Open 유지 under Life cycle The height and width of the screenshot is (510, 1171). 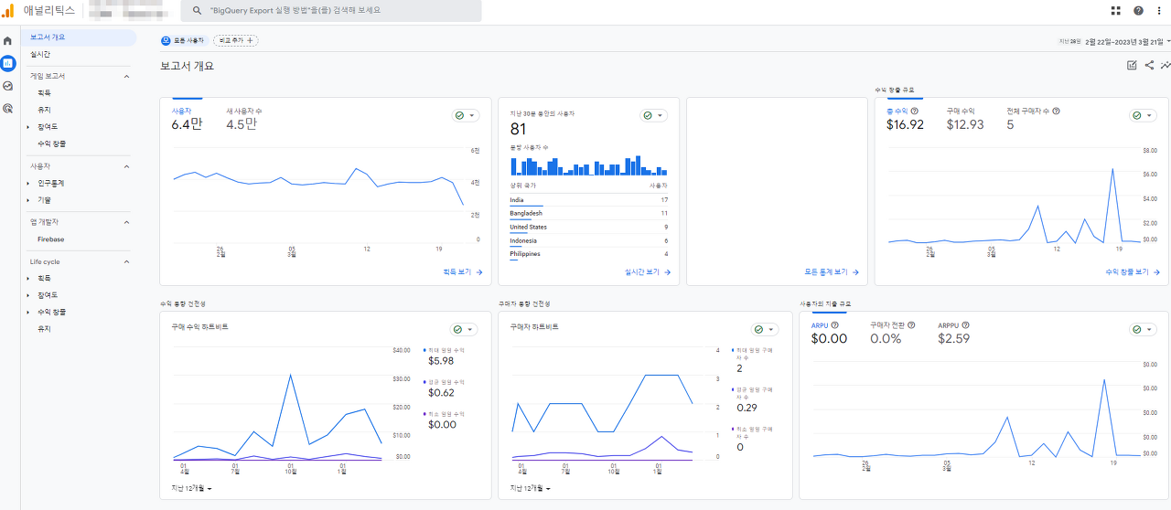coord(44,328)
